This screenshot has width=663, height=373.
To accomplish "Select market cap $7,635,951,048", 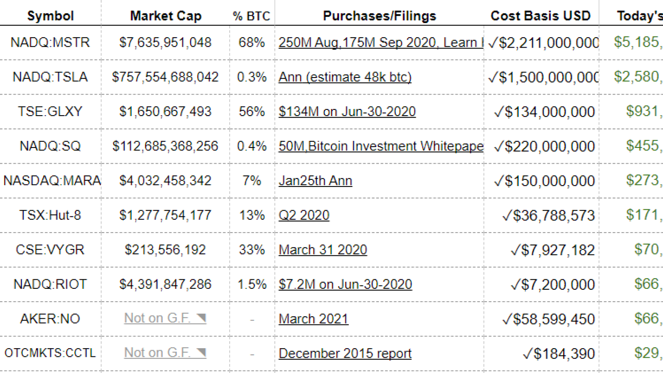I will tap(165, 42).
